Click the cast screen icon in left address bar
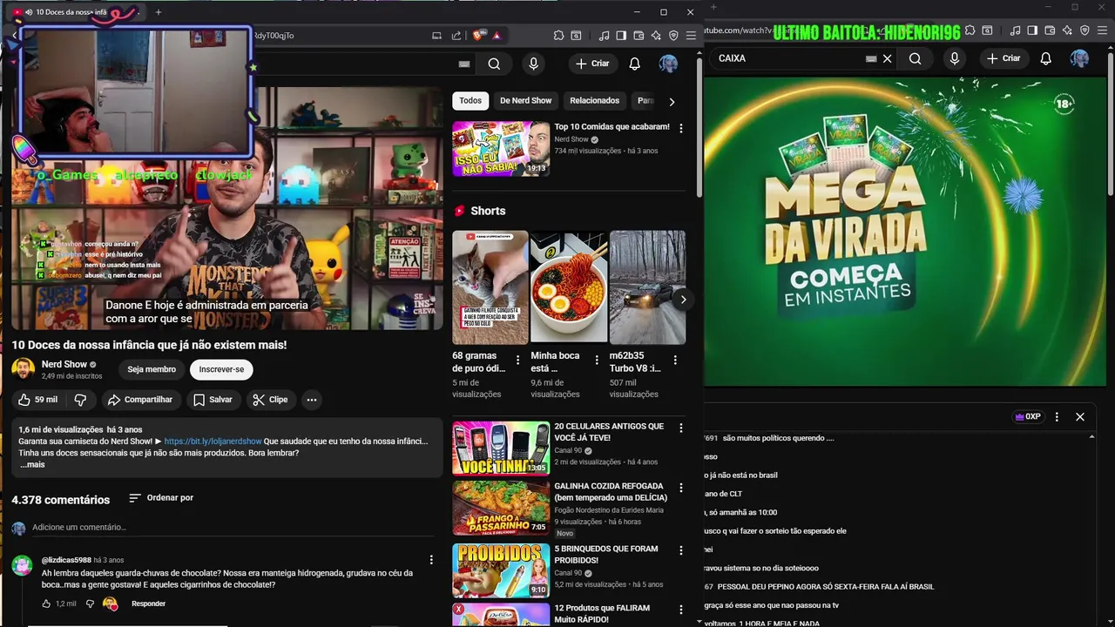The image size is (1115, 627). 436,36
